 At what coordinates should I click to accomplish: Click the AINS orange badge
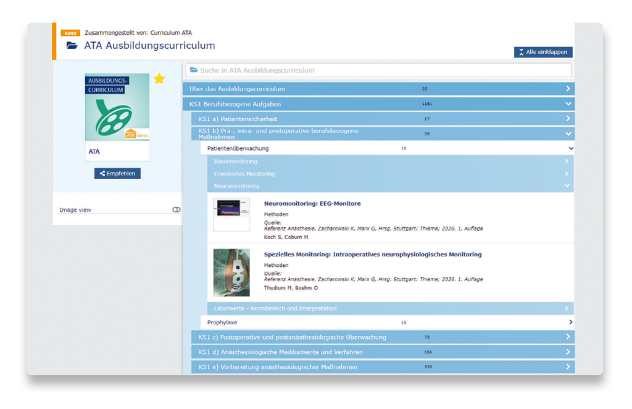point(70,33)
